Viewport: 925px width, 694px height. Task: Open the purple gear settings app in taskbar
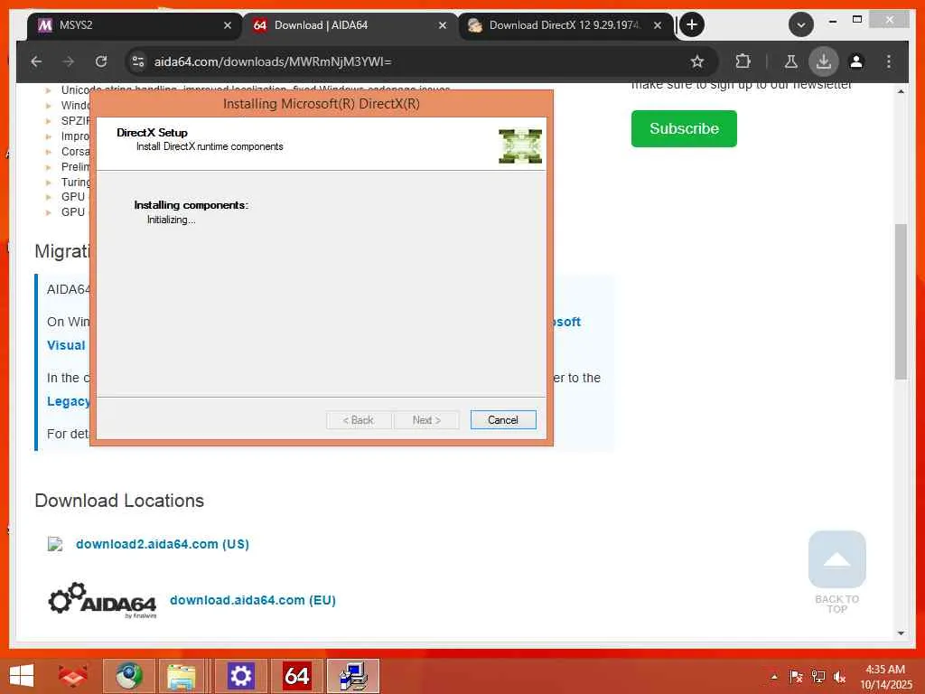(x=240, y=676)
